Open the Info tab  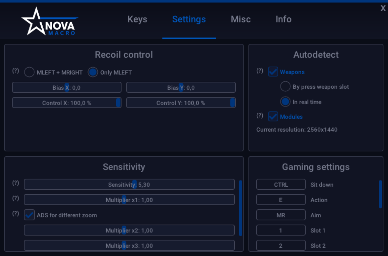point(283,19)
